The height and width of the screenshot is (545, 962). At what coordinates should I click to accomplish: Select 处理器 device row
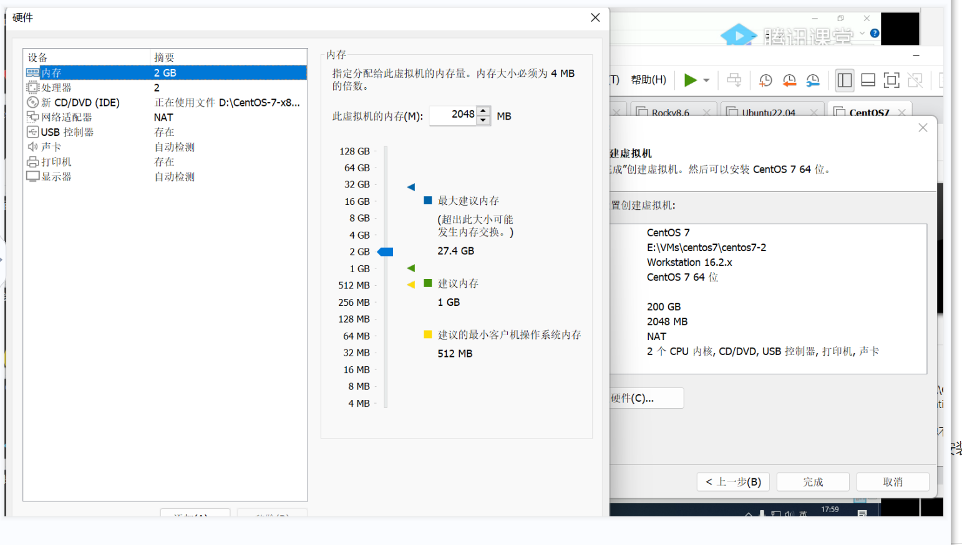click(x=165, y=87)
